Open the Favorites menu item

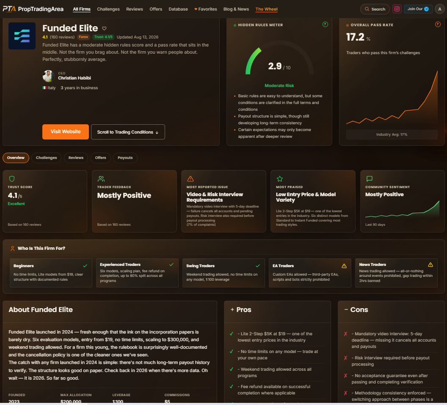206,9
